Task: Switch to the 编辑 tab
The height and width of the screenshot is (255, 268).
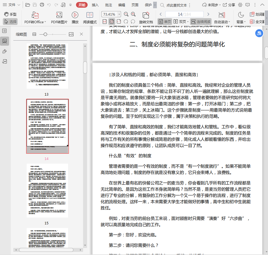Action: click(122, 5)
